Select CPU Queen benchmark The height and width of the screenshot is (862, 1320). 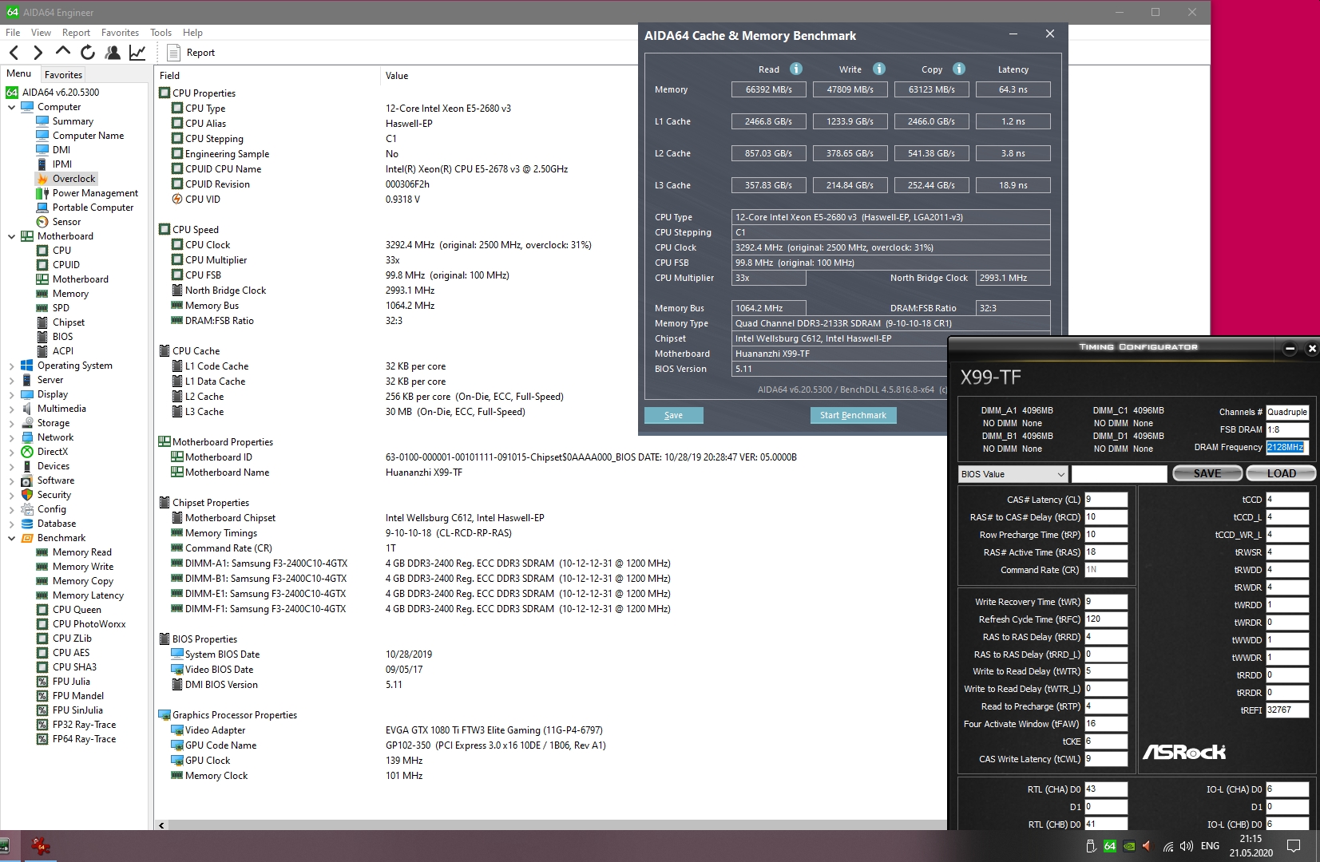pos(77,610)
